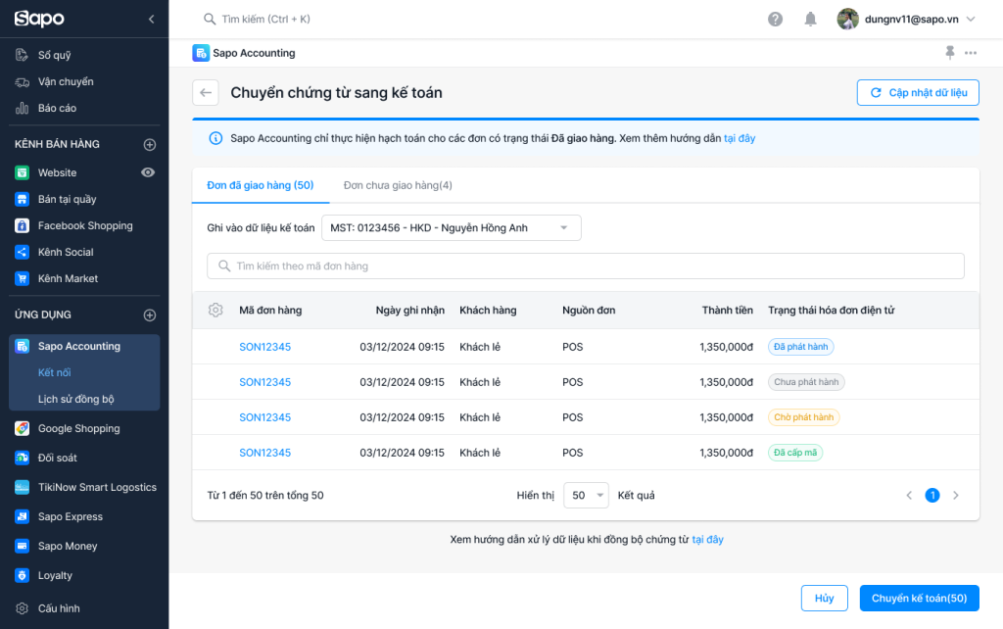Screen dimensions: 1003x629
Task: Open order SON12345 with Đã cấp mã status
Action: pos(264,453)
